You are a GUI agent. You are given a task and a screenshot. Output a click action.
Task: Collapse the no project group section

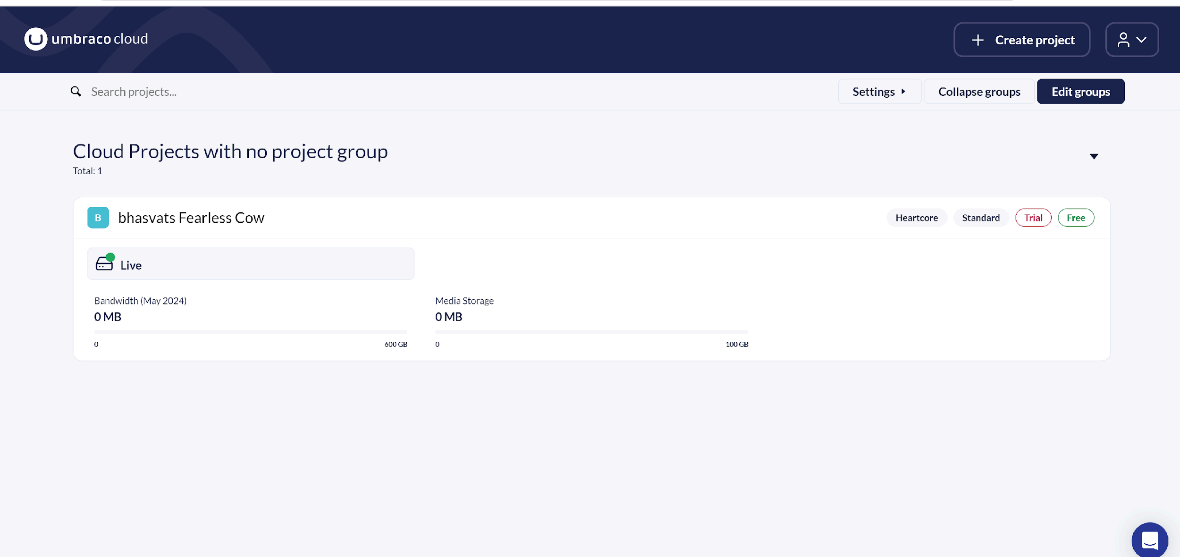1094,156
